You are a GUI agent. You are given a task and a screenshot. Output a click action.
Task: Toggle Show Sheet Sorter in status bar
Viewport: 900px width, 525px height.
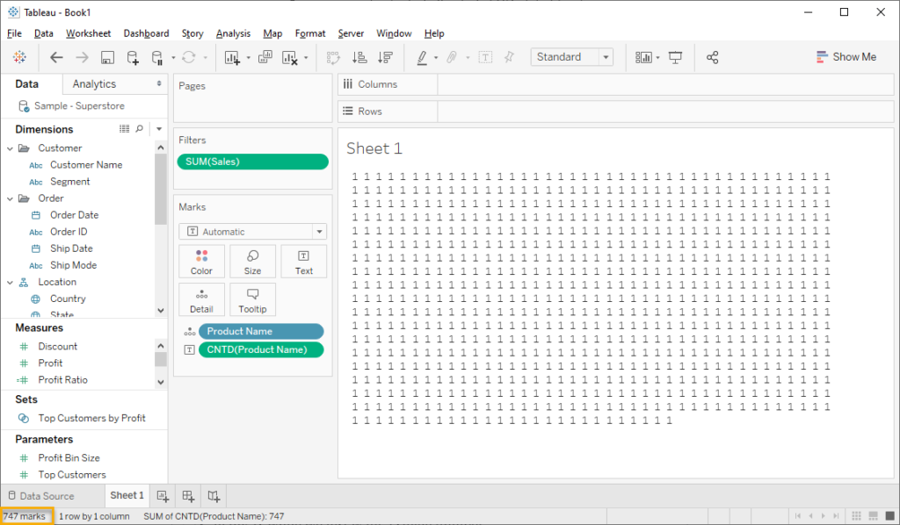click(x=856, y=516)
